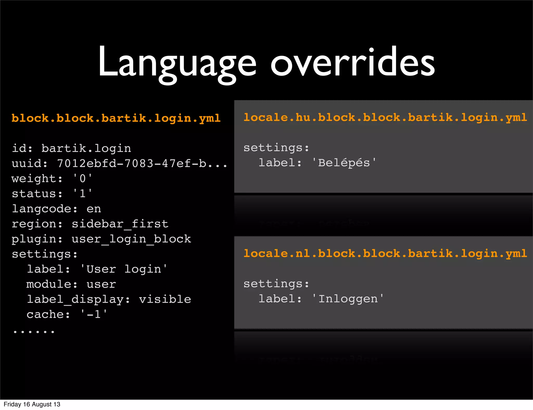Click the 'settings:' key in the left file
533x410 pixels.
[45, 254]
